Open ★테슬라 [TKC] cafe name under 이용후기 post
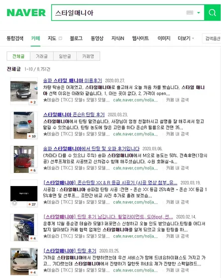This screenshot has height=278, width=221. (76, 100)
